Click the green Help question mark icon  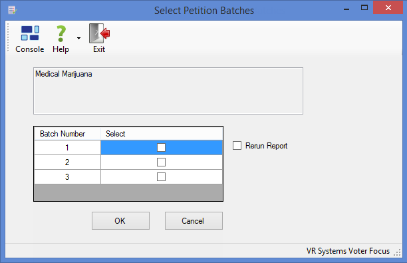(61, 33)
